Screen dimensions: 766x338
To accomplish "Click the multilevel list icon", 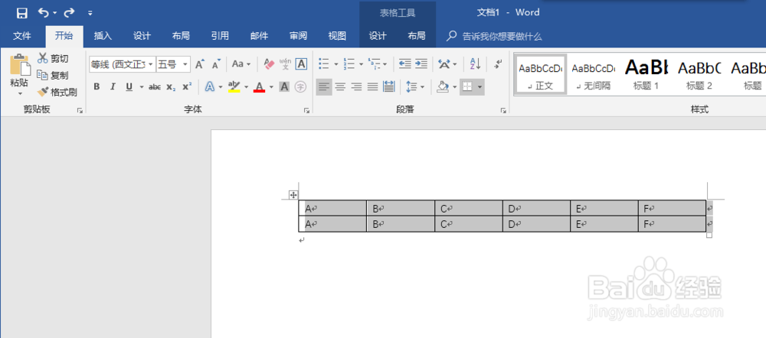I will (x=375, y=64).
